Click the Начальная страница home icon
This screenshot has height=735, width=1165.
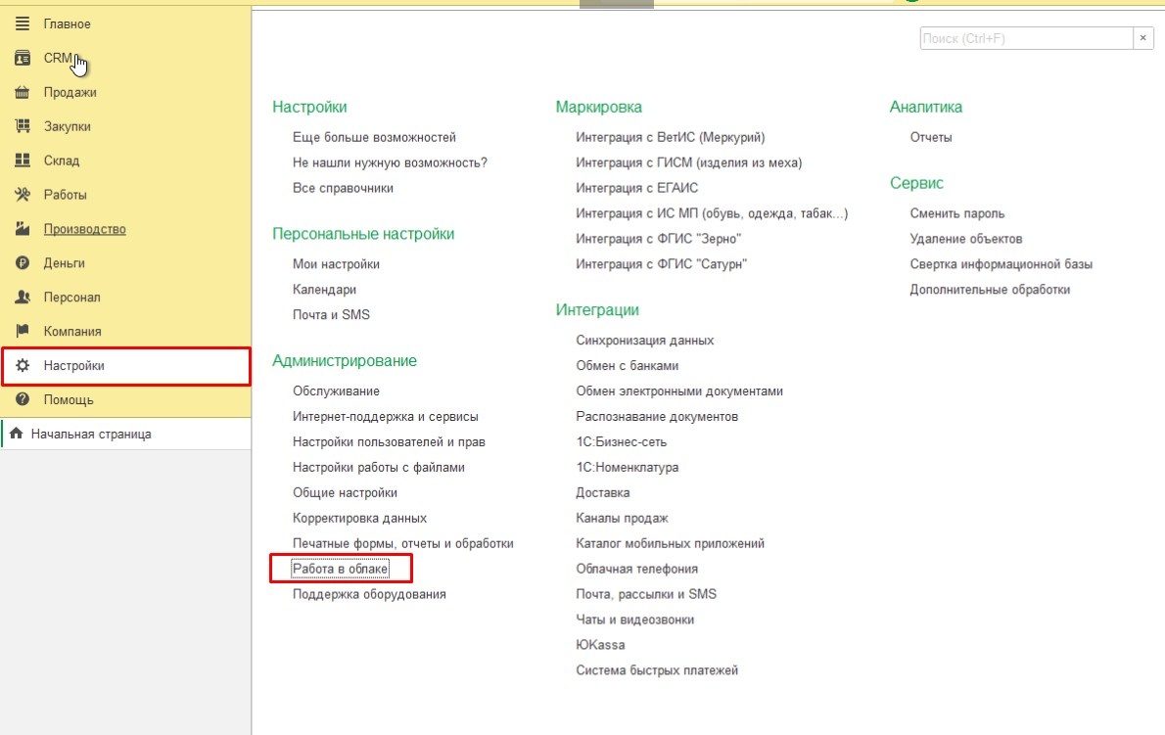pos(17,434)
